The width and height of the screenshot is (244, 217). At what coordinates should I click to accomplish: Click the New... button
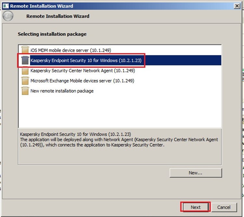[x=196, y=173]
